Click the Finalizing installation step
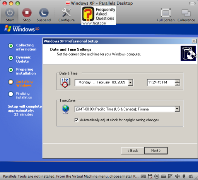The height and width of the screenshot is (180, 198). click(24, 95)
